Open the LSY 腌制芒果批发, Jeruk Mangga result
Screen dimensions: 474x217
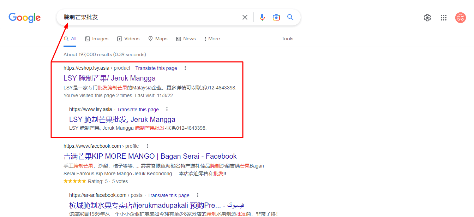tap(122, 119)
